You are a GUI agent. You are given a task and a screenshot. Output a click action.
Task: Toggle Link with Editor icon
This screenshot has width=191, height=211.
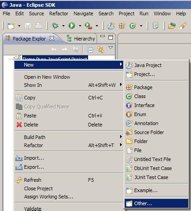coord(101,49)
